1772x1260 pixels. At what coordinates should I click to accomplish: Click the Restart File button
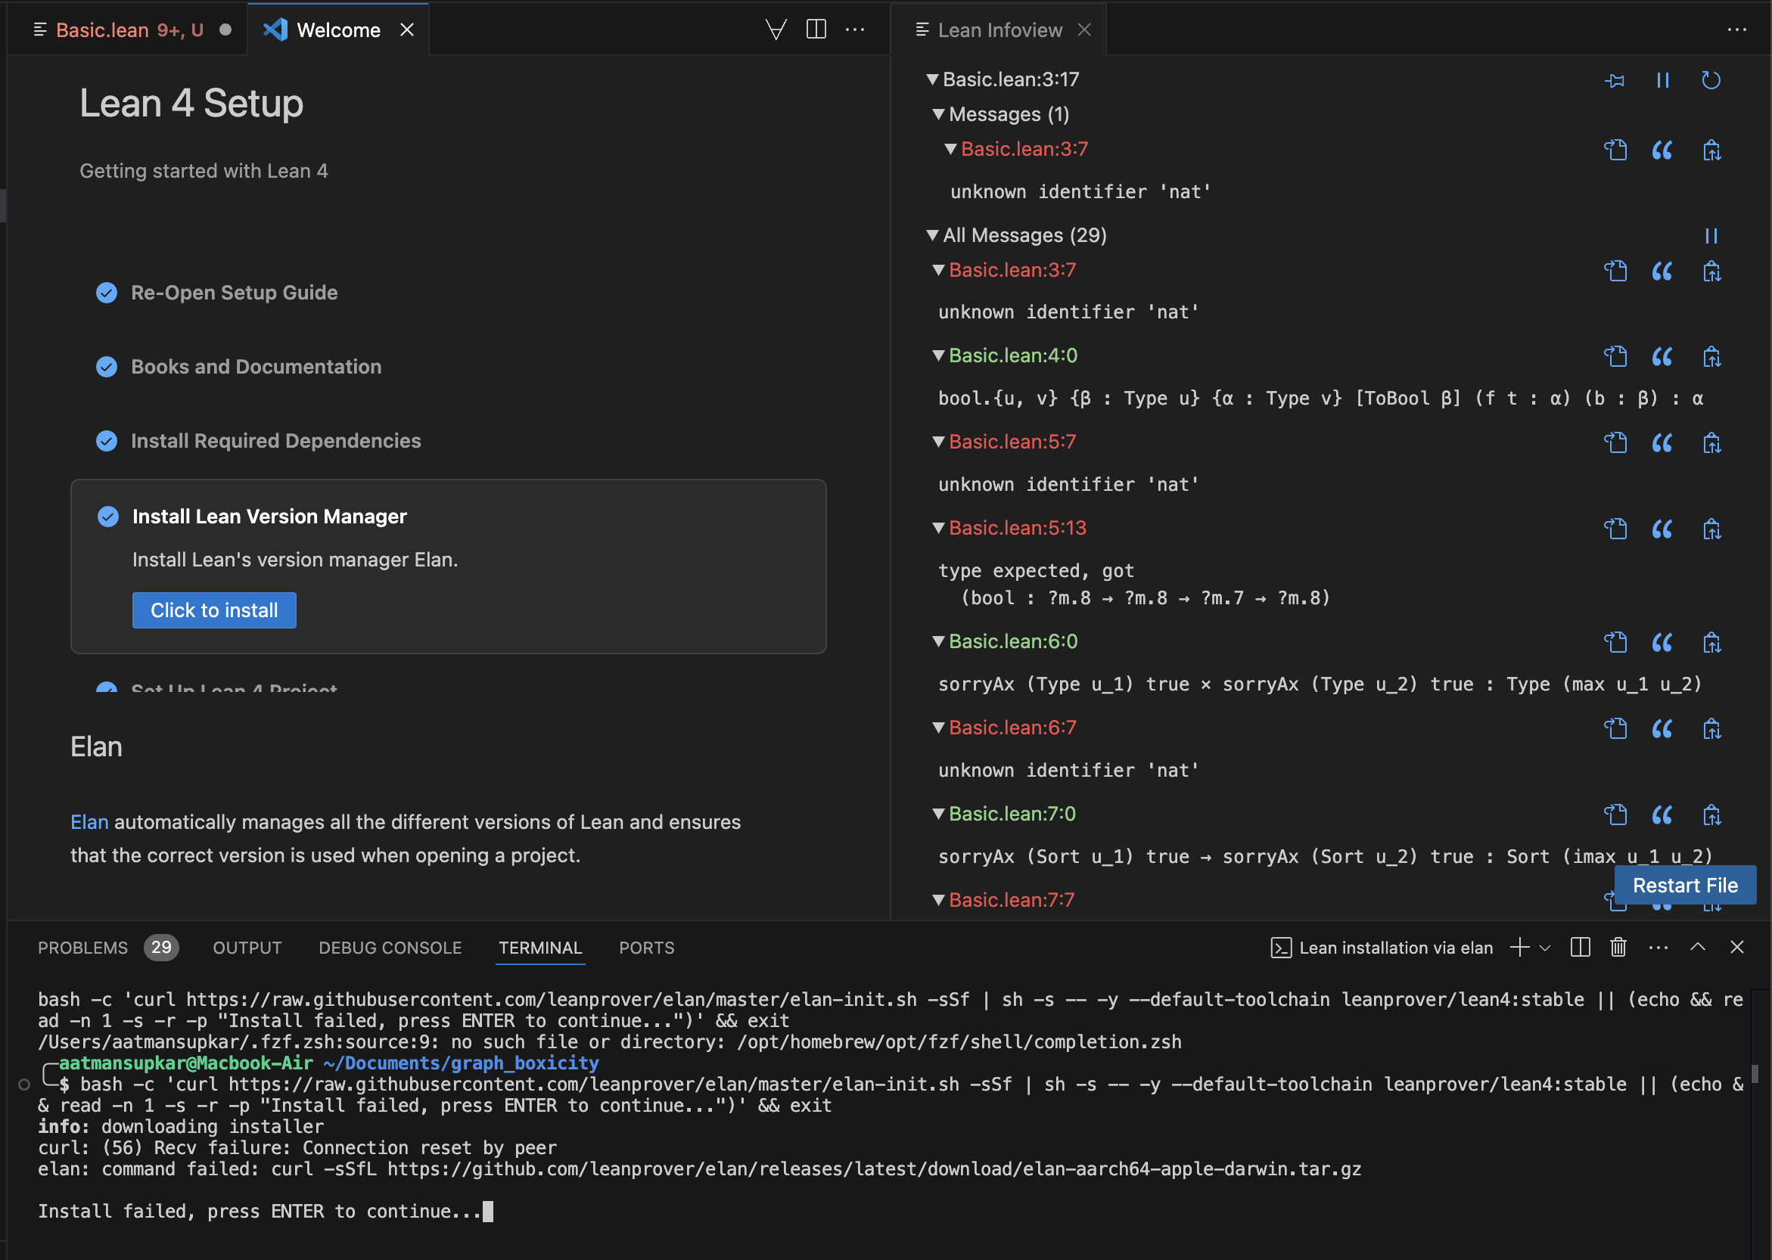point(1685,884)
